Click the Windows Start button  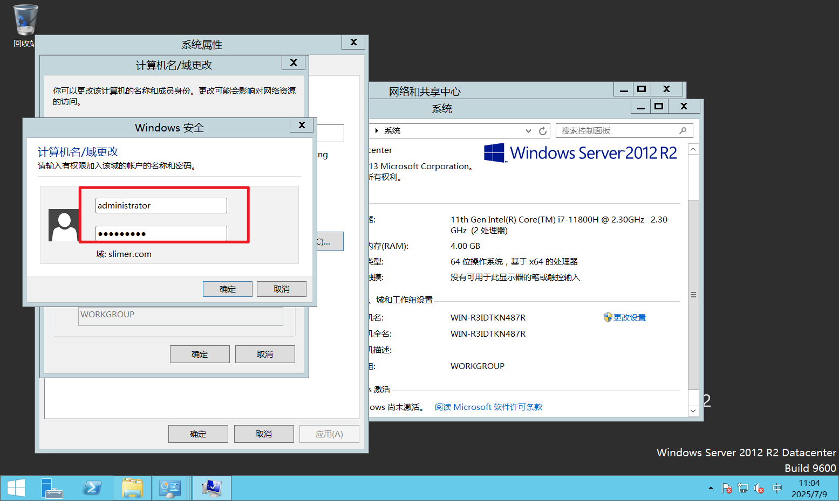coord(16,488)
